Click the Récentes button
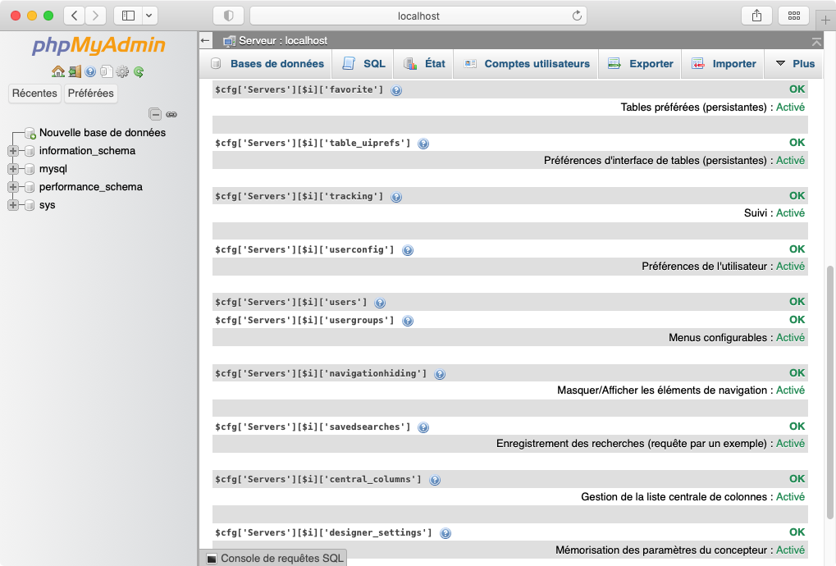 click(x=34, y=94)
